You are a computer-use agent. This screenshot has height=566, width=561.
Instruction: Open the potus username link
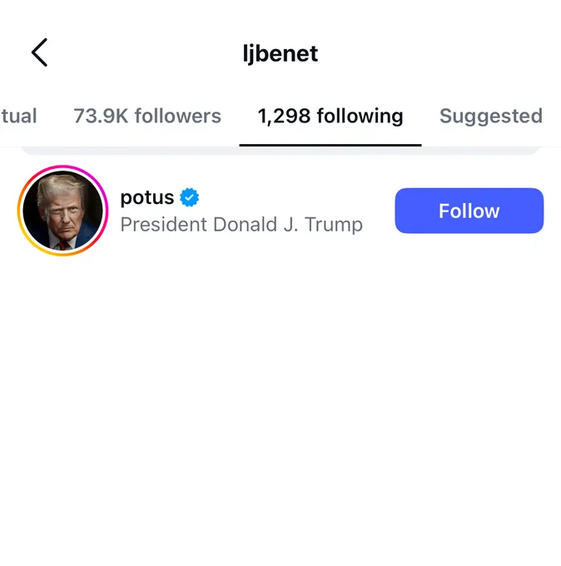pos(147,198)
